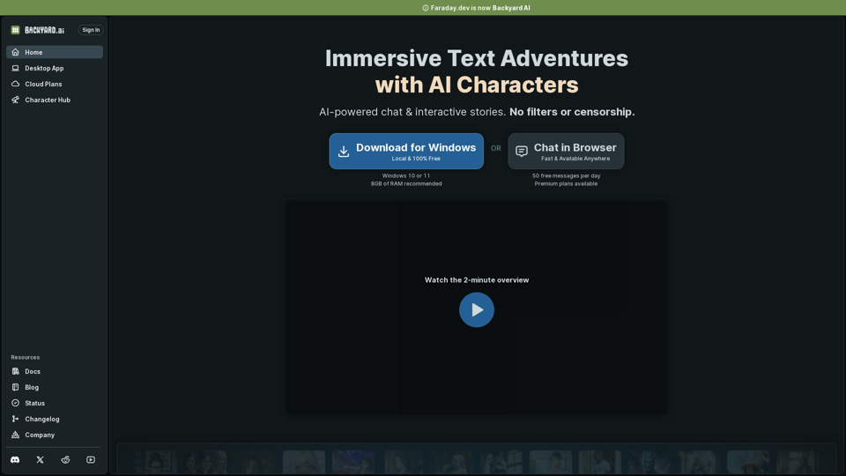This screenshot has height=476, width=846.
Task: Check the Status page
Action: click(55, 403)
